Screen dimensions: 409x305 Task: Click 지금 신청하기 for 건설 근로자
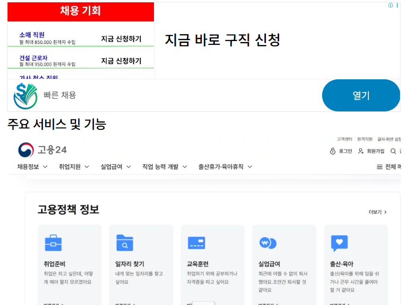(121, 61)
